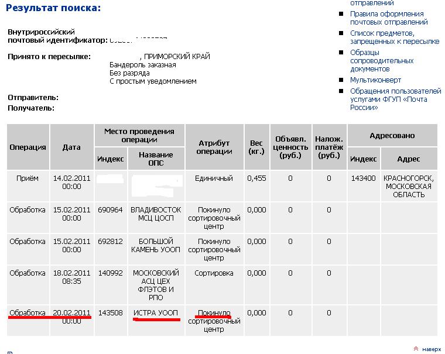Click the «Атрибут операции» column header
The width and height of the screenshot is (445, 354).
[214, 147]
